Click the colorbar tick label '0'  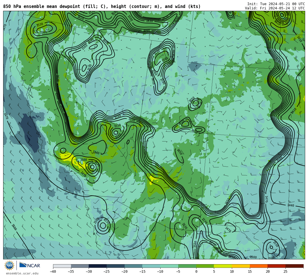[x=196, y=272]
